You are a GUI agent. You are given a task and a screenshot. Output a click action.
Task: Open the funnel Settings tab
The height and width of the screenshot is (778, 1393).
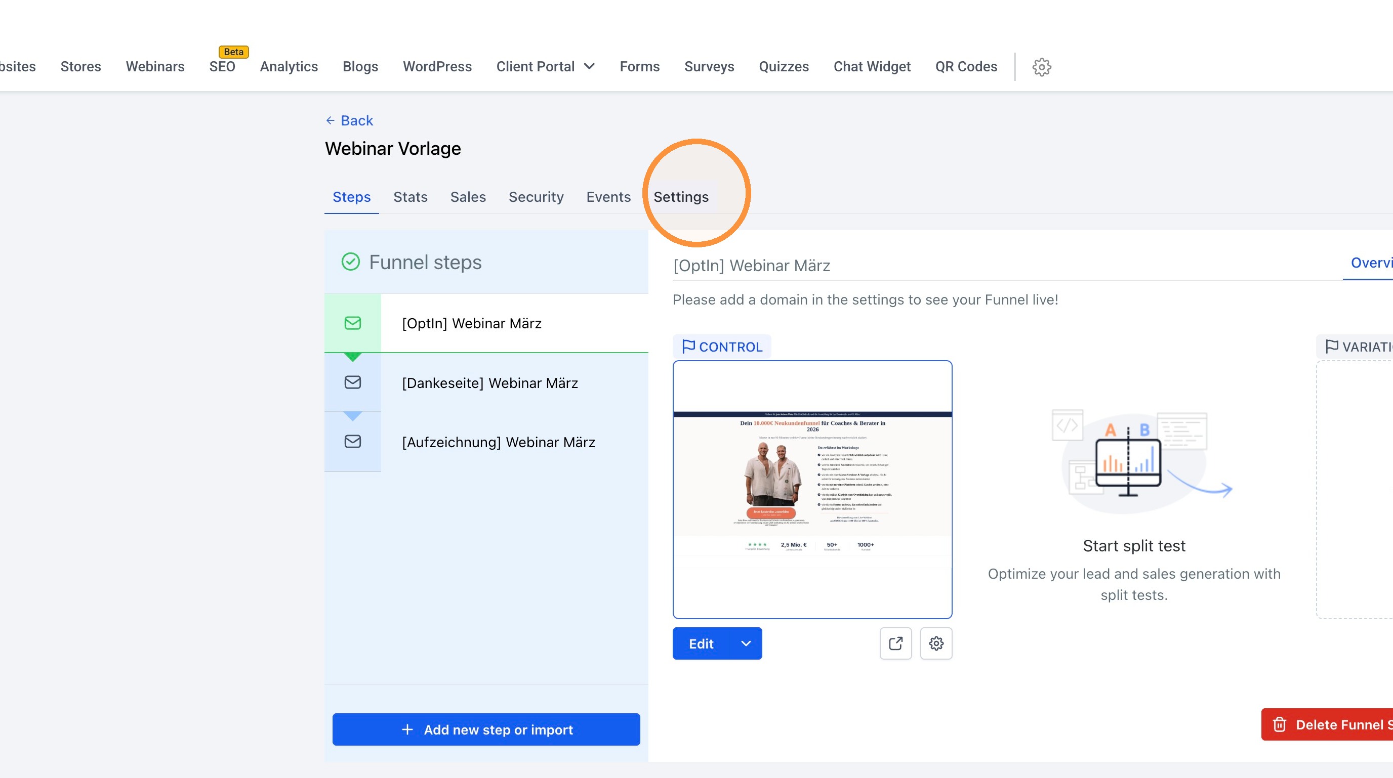[x=681, y=197]
